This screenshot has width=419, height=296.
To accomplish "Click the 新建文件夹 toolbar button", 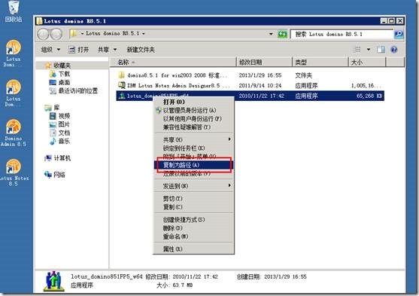I will pos(141,50).
